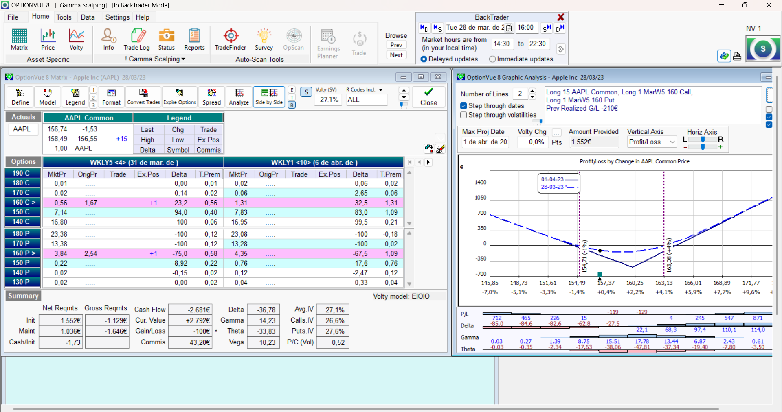Open the Spread tool
Viewport: 782px width, 412px height.
[x=212, y=97]
